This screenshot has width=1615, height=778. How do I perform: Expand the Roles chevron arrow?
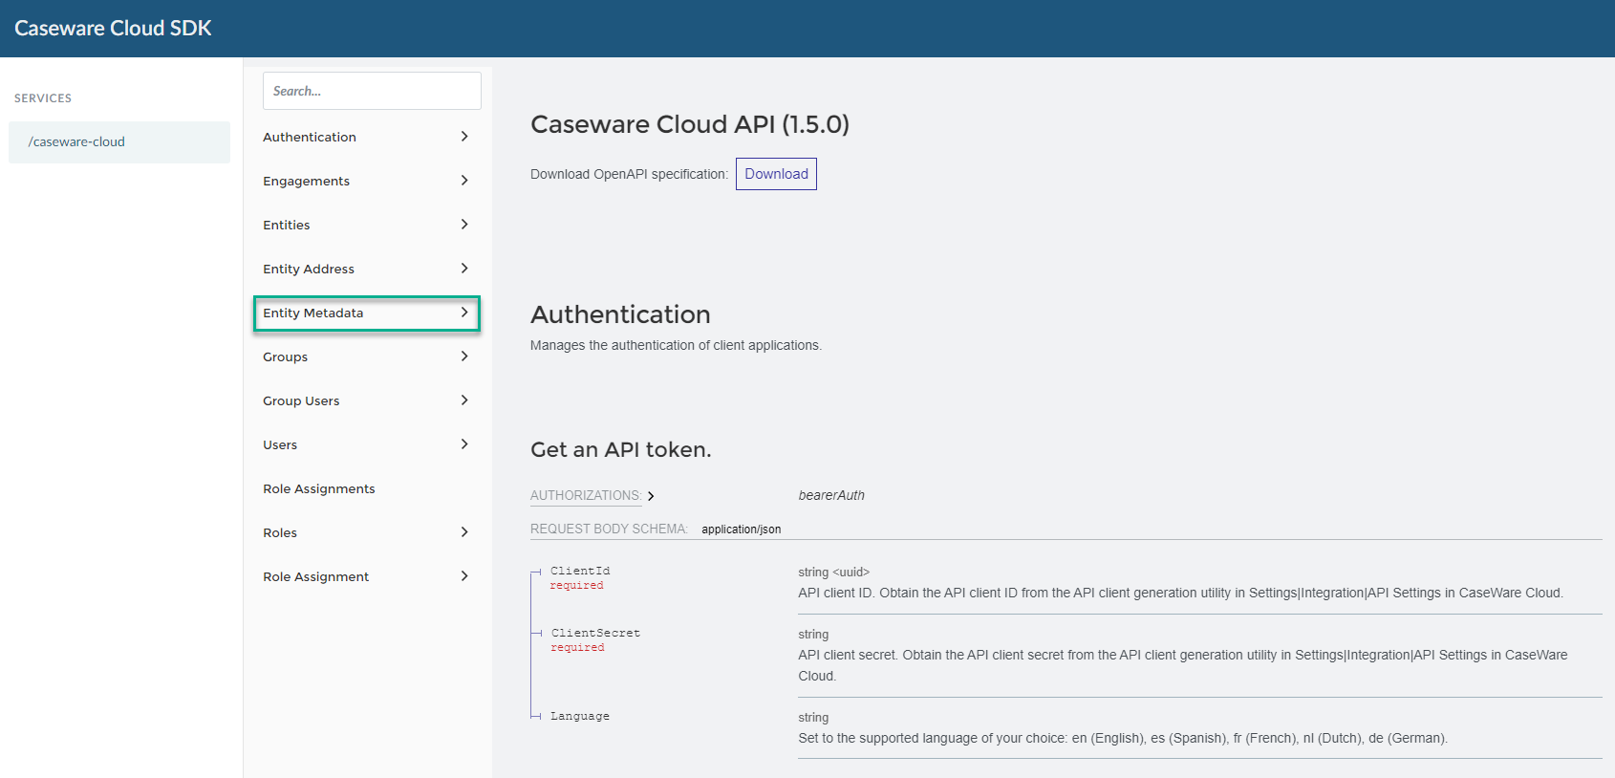pos(464,532)
